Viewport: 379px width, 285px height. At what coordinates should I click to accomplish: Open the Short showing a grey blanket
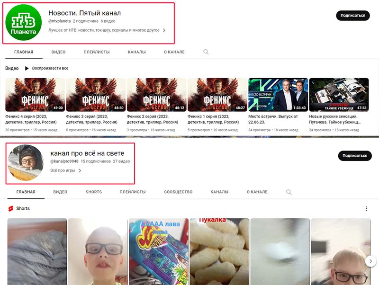[x=37, y=252]
